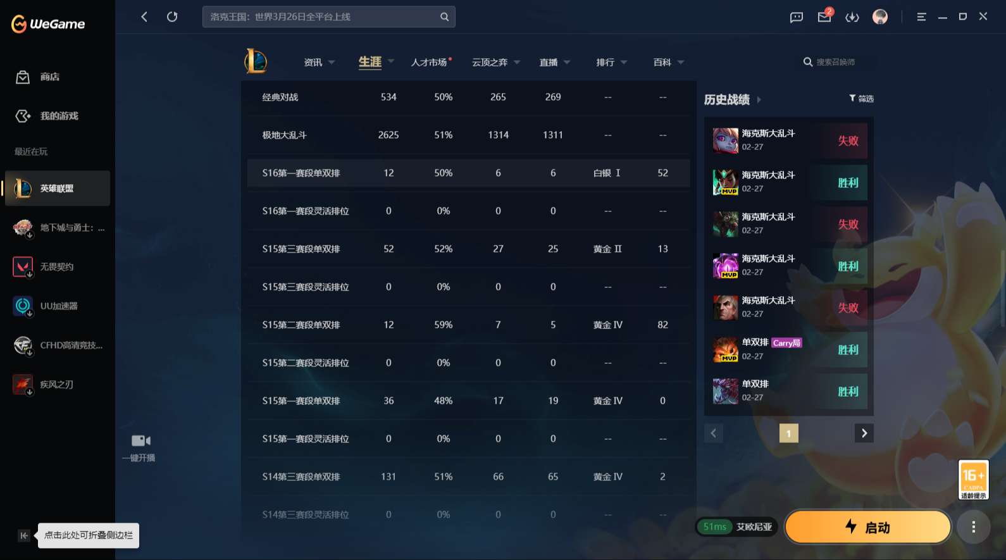Go to next page of match history
The width and height of the screenshot is (1006, 560).
[864, 433]
